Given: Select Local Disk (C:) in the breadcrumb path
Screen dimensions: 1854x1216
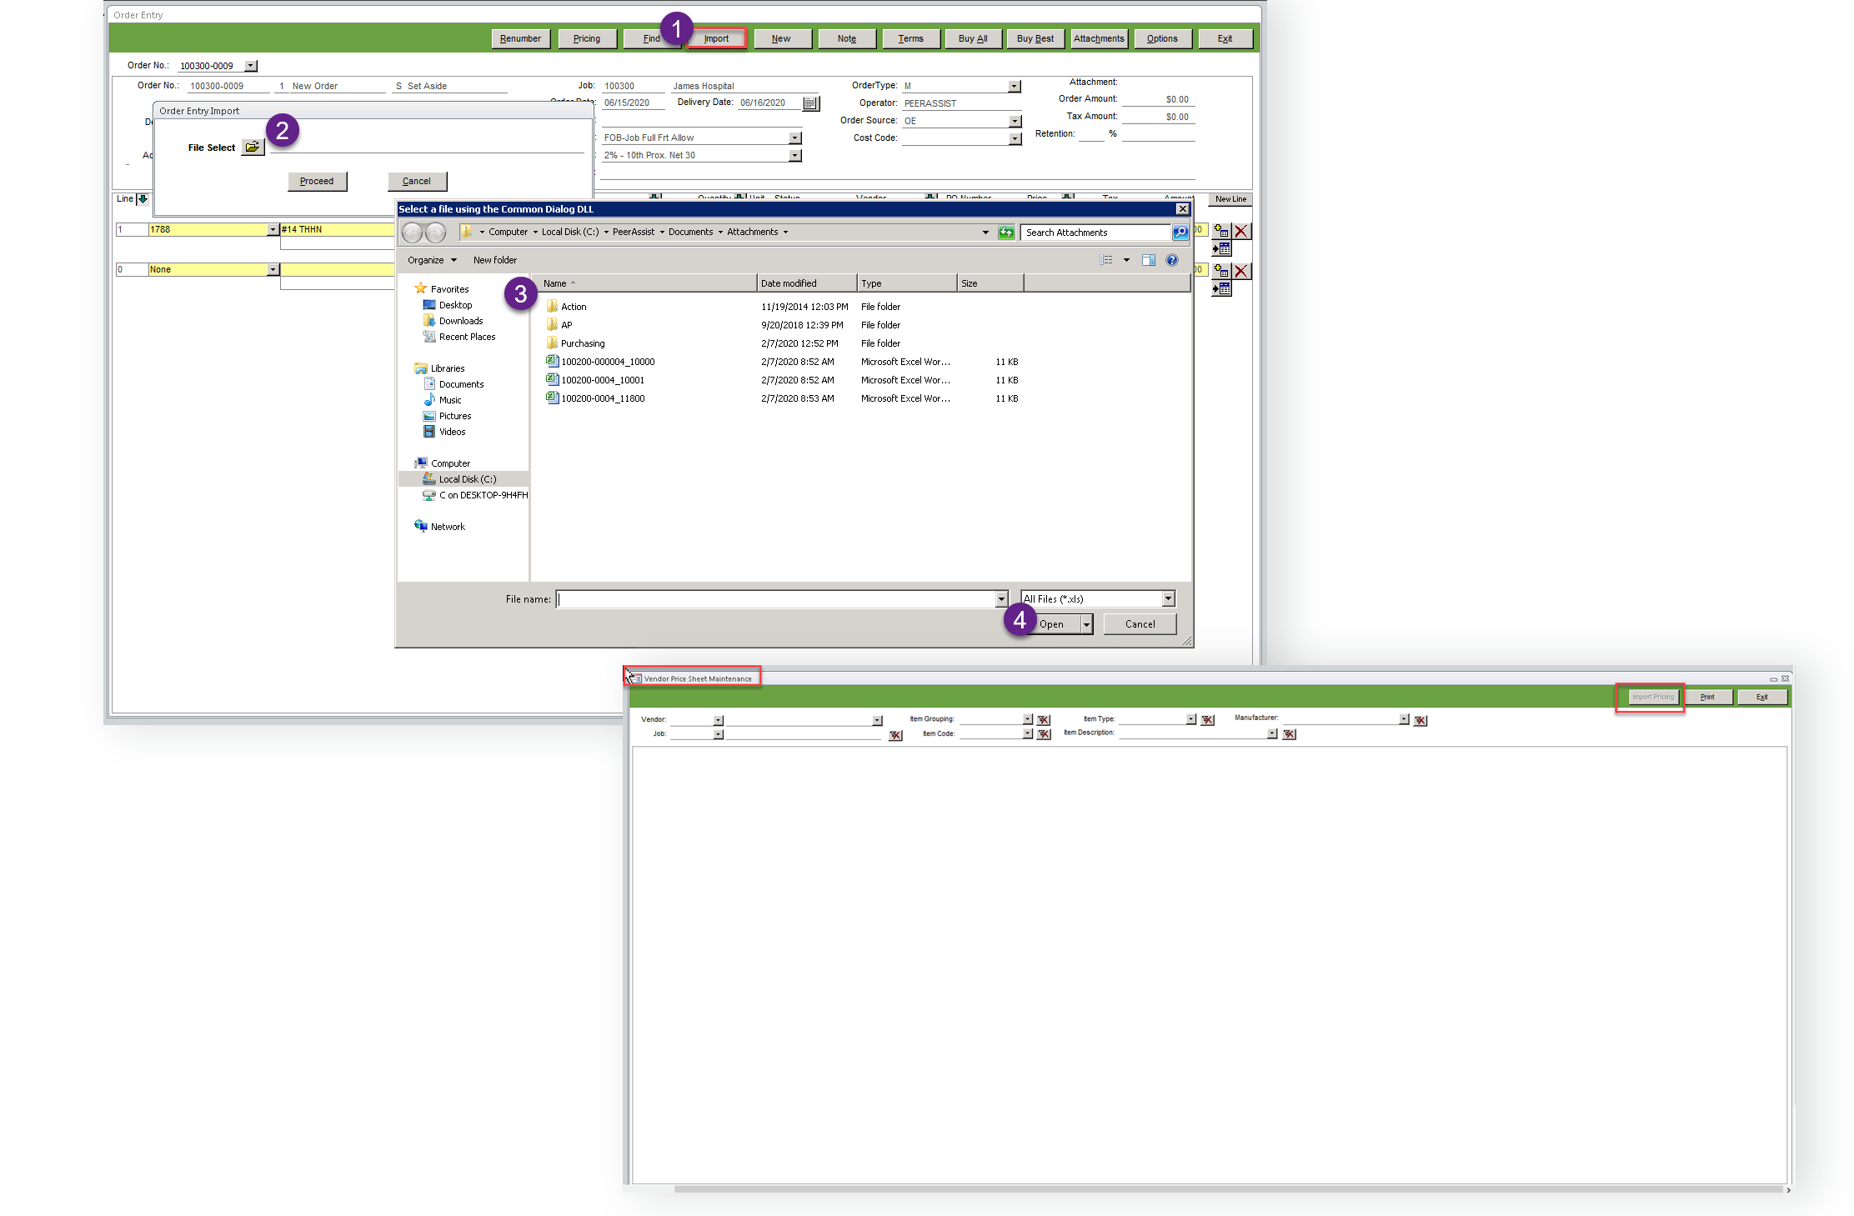Looking at the screenshot, I should [x=570, y=233].
